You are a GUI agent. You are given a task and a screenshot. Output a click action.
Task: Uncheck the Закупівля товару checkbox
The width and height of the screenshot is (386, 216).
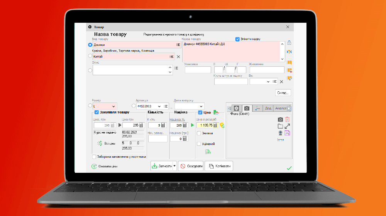(x=96, y=112)
